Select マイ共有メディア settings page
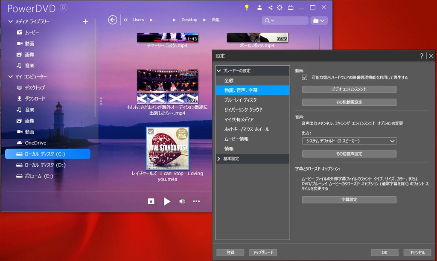The height and width of the screenshot is (261, 437). point(253,119)
